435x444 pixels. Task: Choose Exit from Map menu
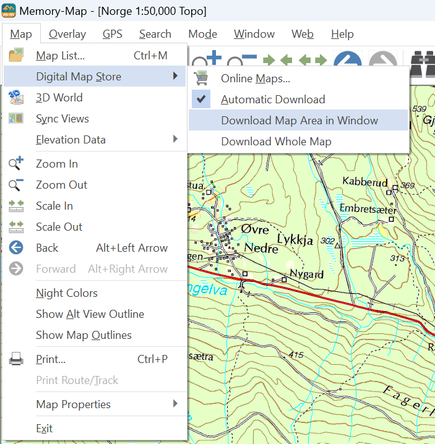(x=95, y=428)
